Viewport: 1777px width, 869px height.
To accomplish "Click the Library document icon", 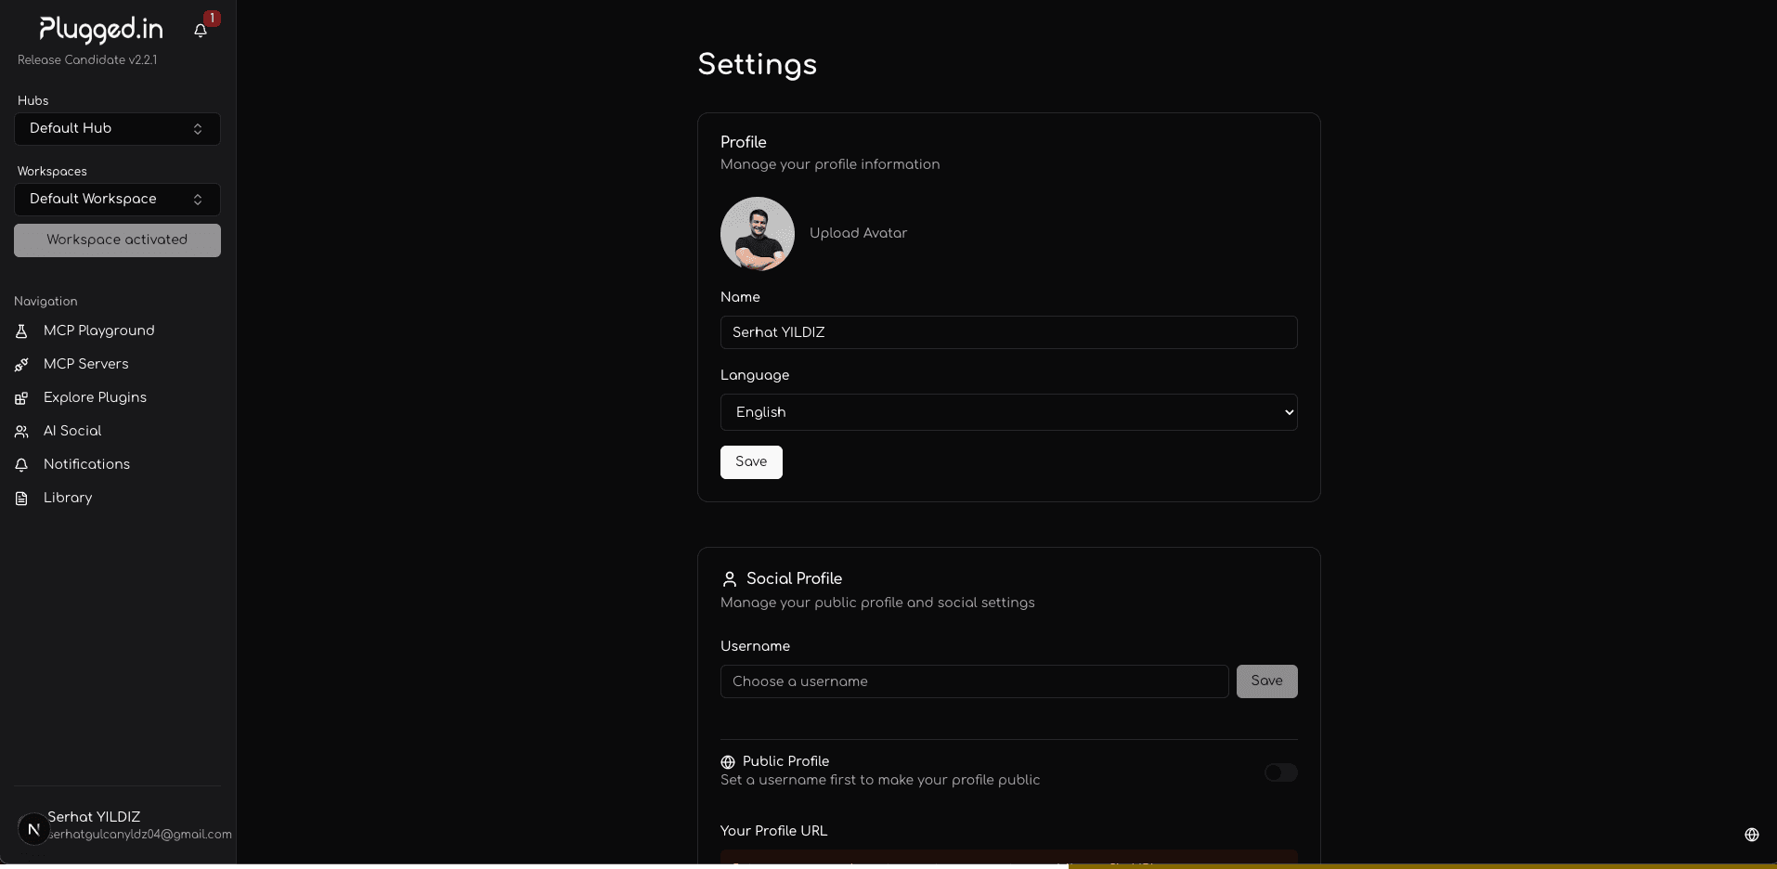I will point(21,499).
